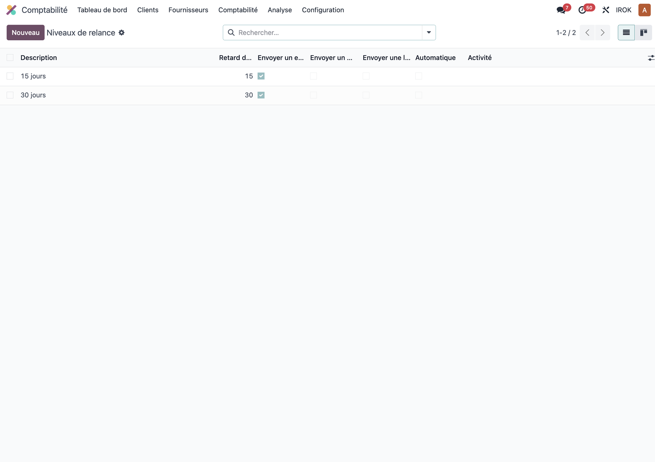Screen dimensions: 655x462
Task: Open the user avatar menu
Action: pyautogui.click(x=644, y=10)
